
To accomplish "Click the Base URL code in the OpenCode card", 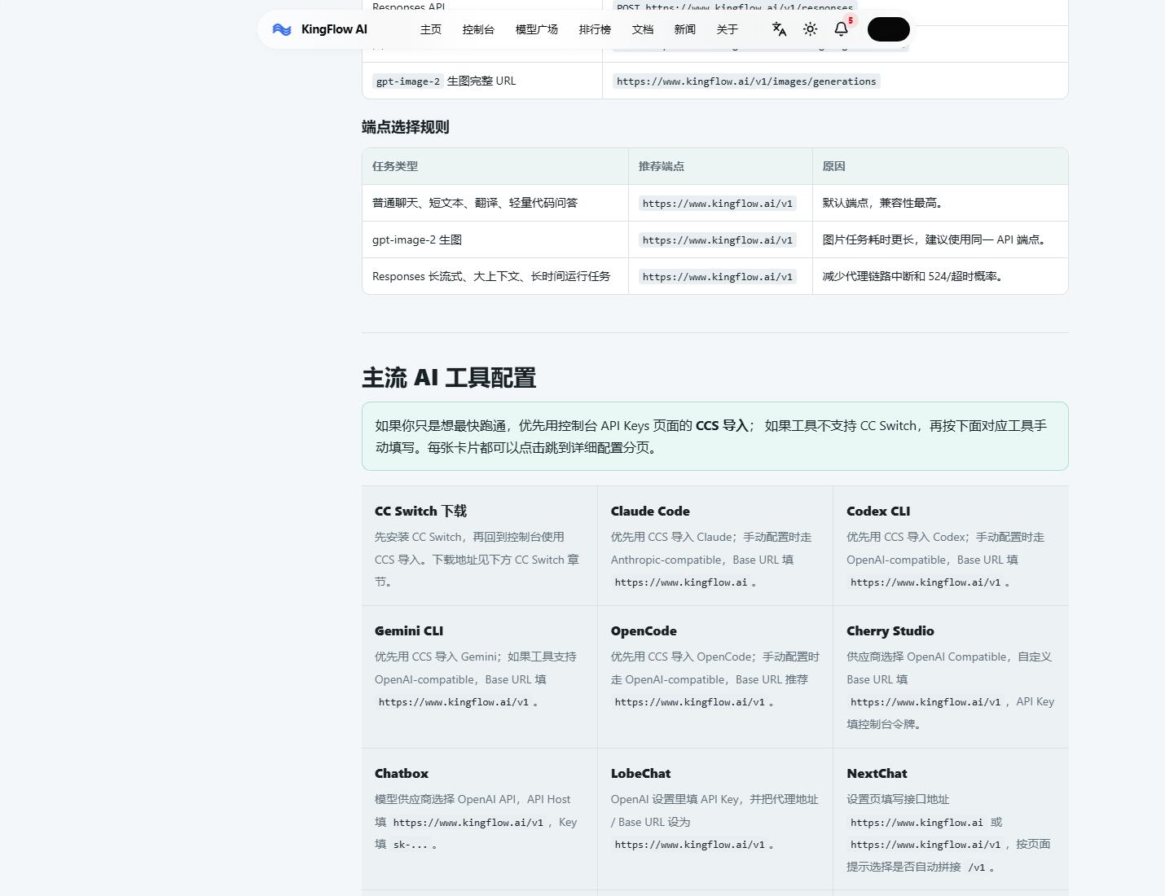I will [x=690, y=702].
